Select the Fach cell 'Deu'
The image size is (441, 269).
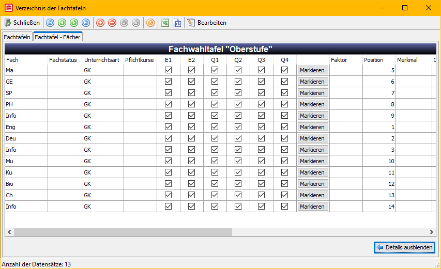(26, 138)
